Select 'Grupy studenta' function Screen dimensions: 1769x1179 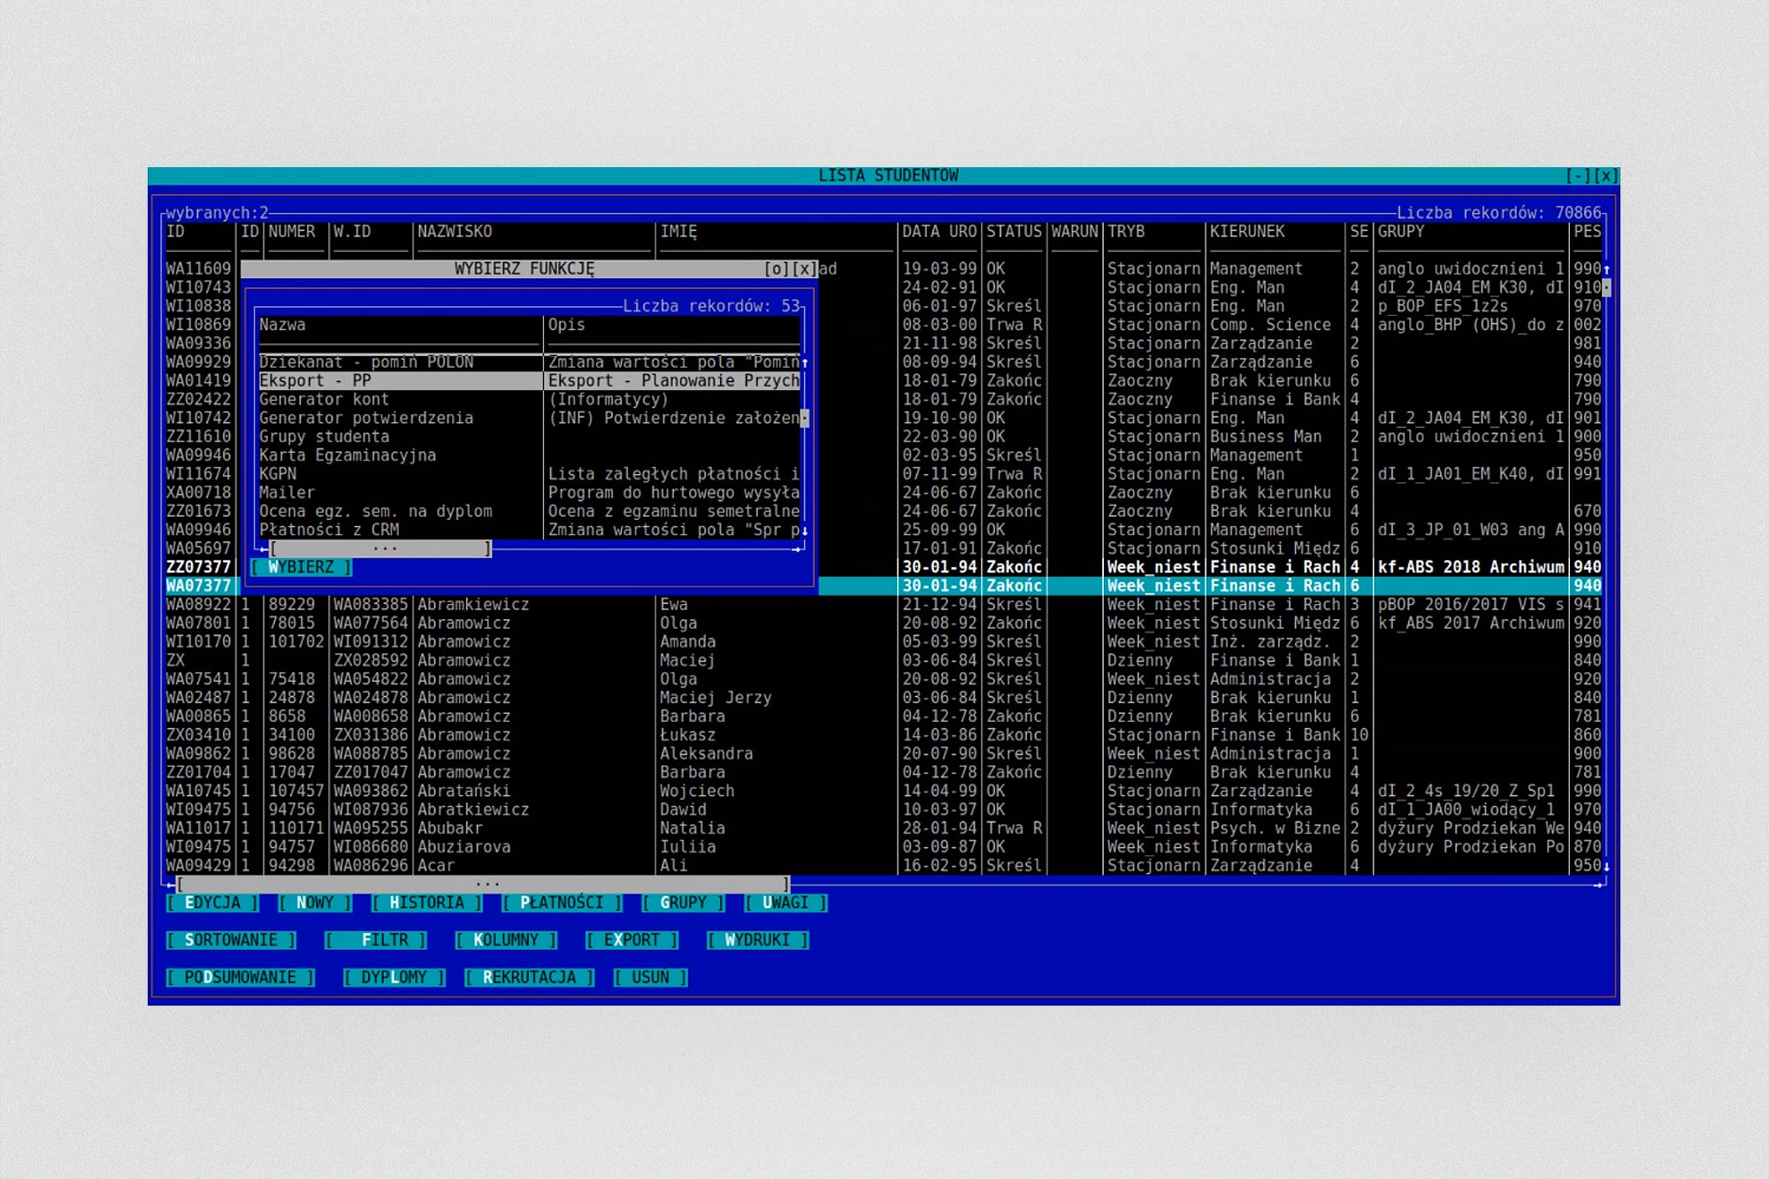click(529, 436)
